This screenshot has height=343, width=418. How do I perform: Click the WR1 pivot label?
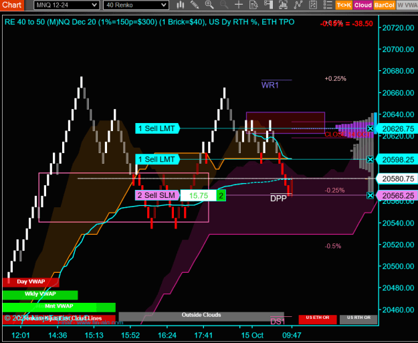tap(270, 86)
